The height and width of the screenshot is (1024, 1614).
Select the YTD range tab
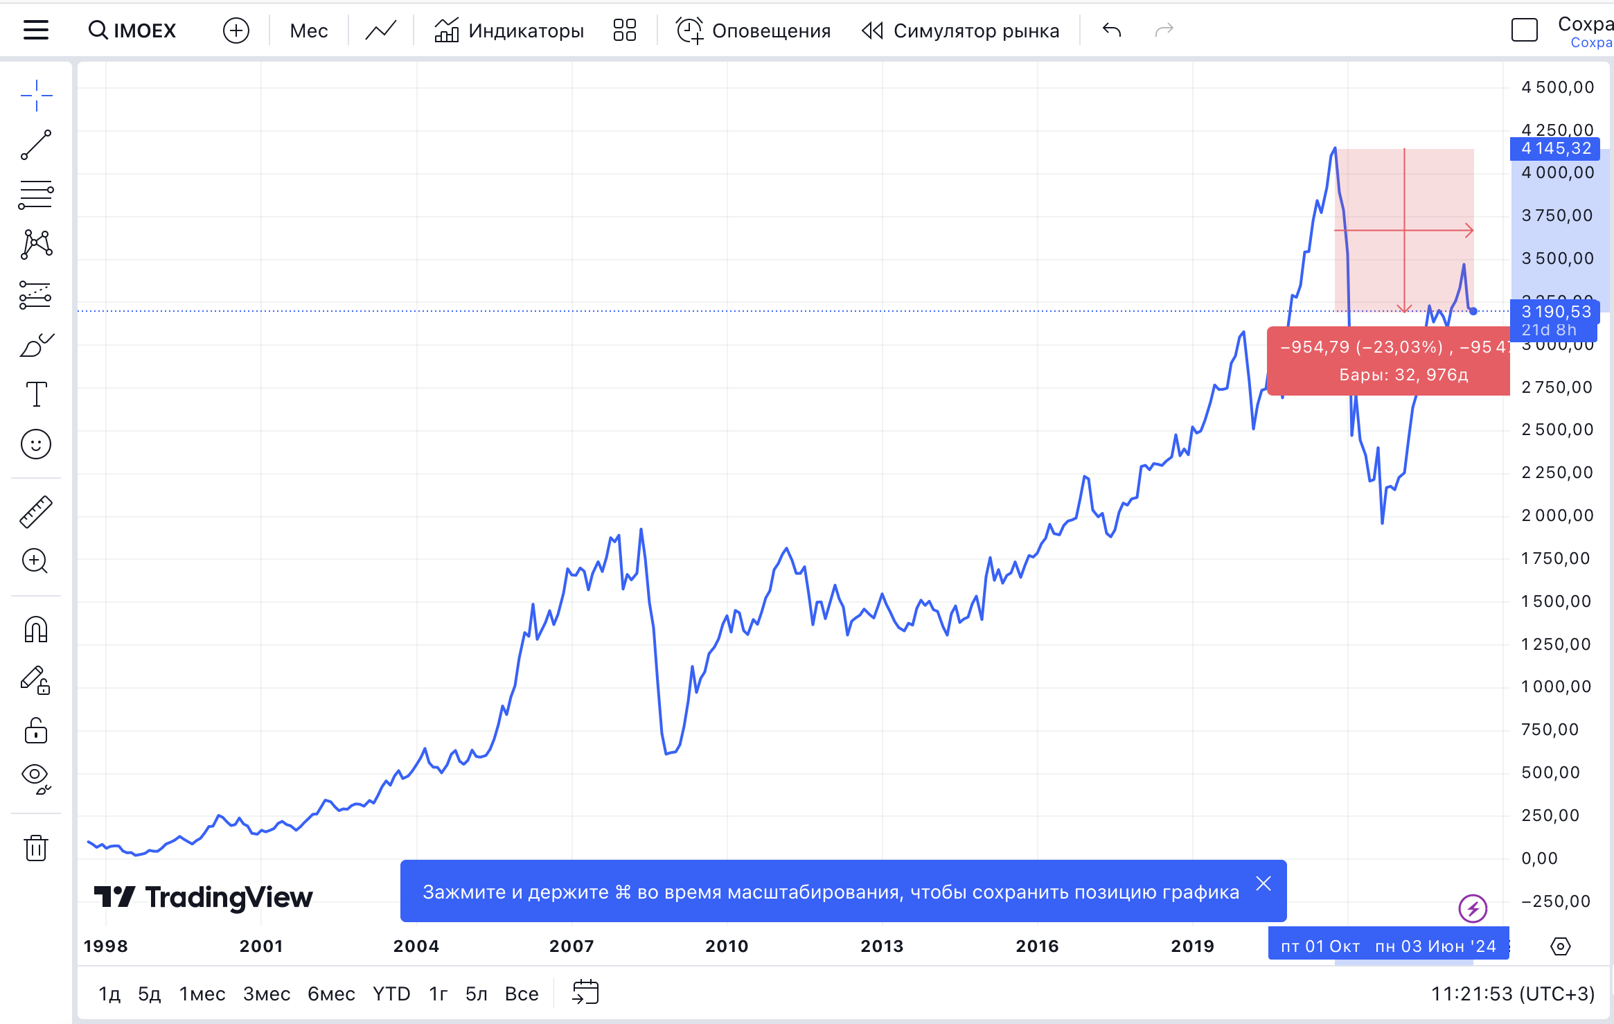pos(391,994)
